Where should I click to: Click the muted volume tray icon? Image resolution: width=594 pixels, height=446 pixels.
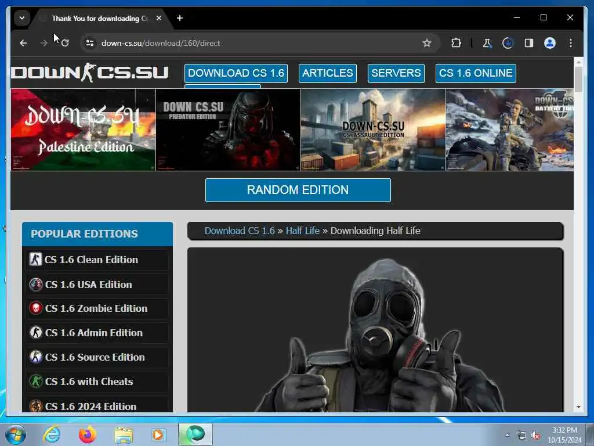535,436
